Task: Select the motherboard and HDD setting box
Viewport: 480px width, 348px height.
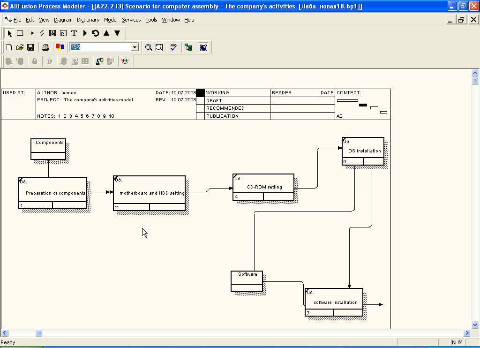Action: tap(149, 193)
